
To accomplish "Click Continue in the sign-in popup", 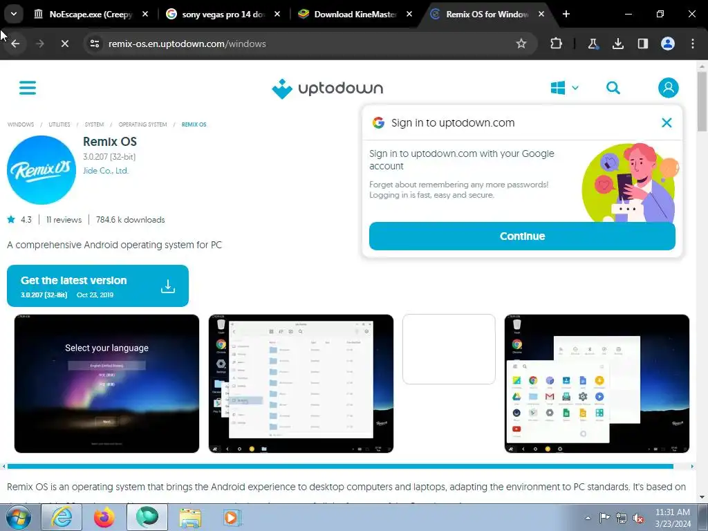I will [x=522, y=236].
